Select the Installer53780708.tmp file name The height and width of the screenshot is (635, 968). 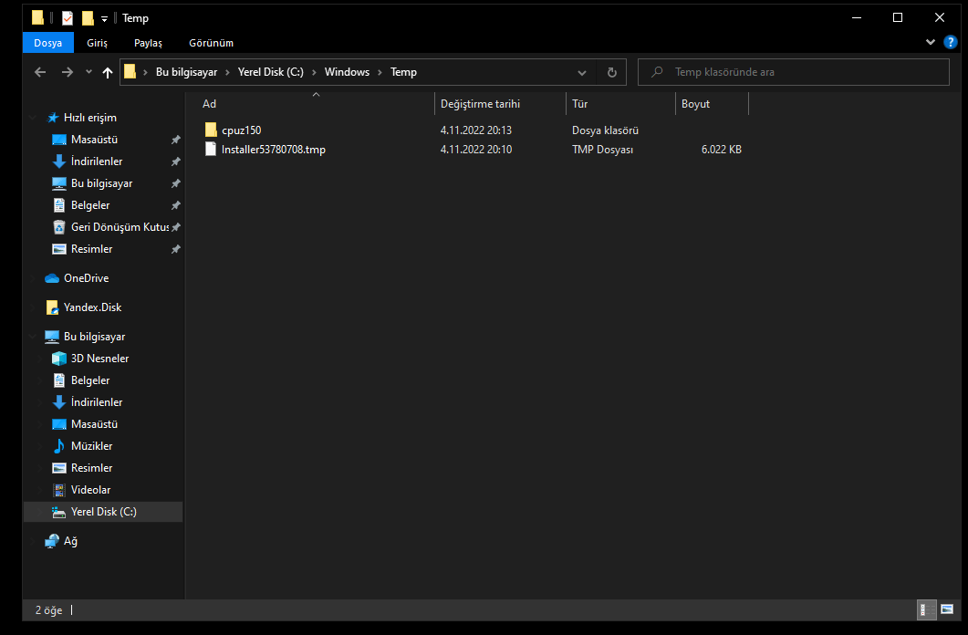(x=274, y=150)
